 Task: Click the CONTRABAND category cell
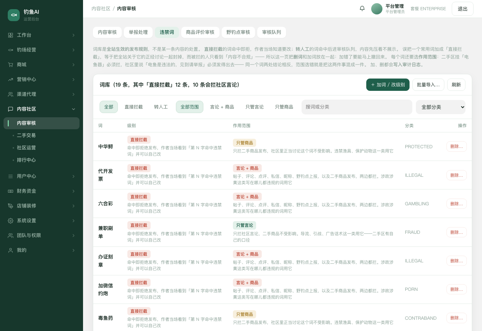421,318
